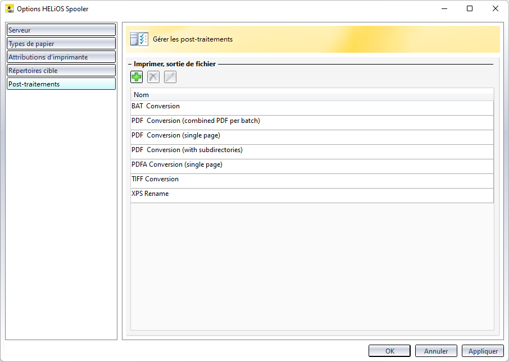This screenshot has width=509, height=362.
Task: Select PDF Conversion (combined PDF per batch)
Action: click(x=312, y=122)
